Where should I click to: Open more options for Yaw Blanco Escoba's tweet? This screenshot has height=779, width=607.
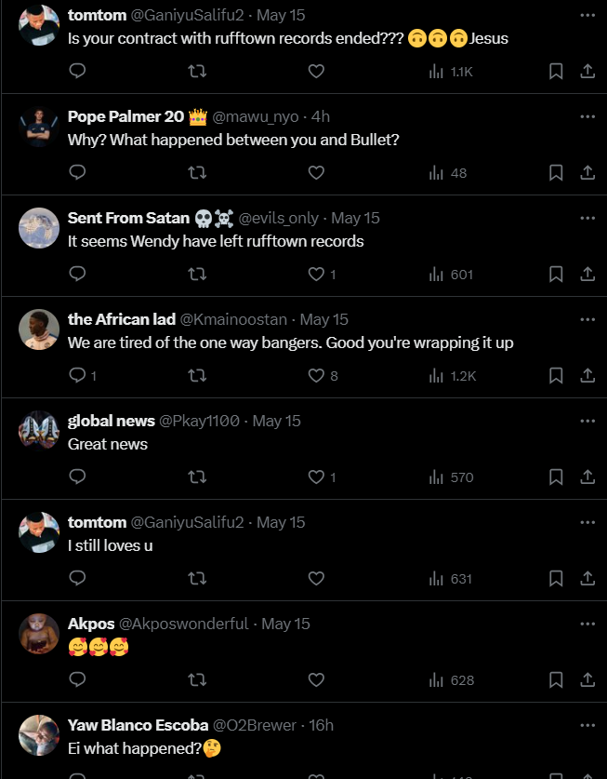(x=587, y=725)
